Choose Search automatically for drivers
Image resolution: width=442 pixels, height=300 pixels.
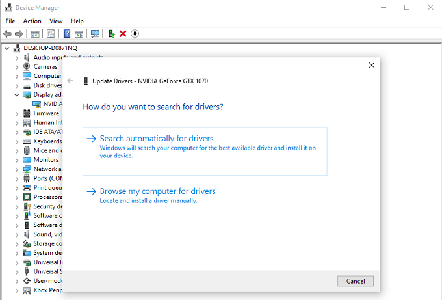[x=205, y=151]
